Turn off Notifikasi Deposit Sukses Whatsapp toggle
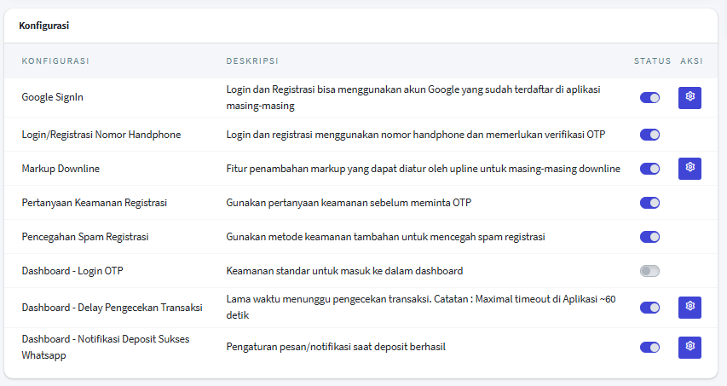The height and width of the screenshot is (386, 727). tap(649, 348)
